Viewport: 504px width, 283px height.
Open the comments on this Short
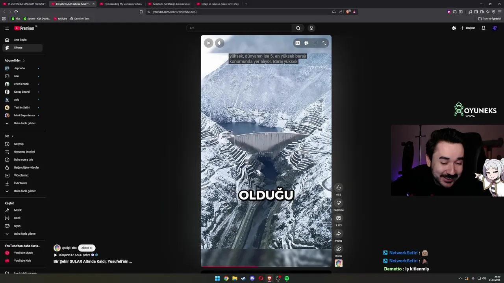click(x=338, y=218)
